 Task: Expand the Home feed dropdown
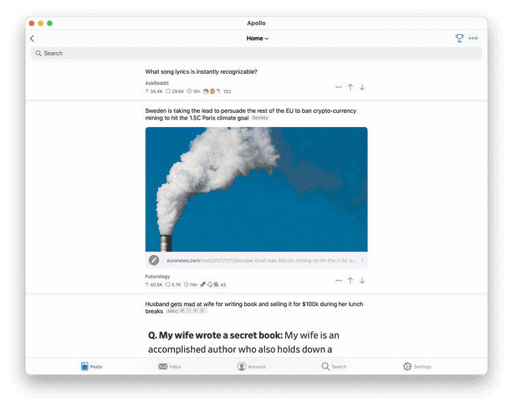click(257, 39)
